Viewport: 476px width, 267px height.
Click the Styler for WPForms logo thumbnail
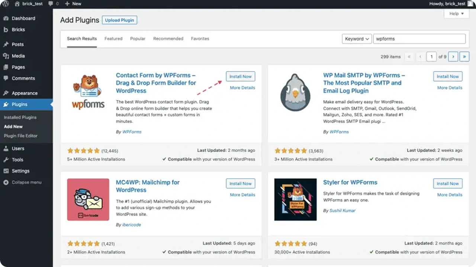295,200
